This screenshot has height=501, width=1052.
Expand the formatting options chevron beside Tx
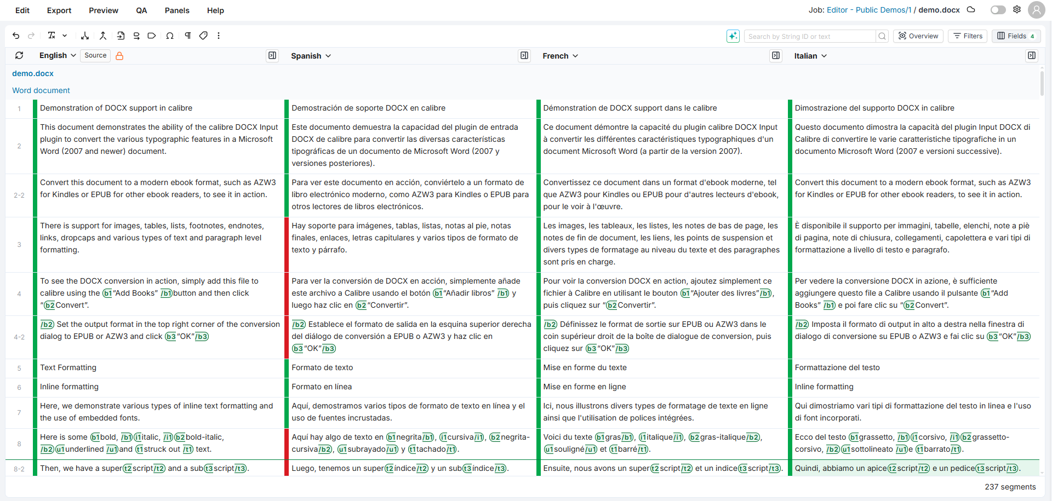click(64, 36)
